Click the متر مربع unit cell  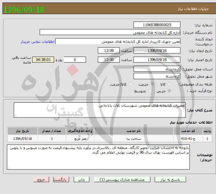(80, 139)
